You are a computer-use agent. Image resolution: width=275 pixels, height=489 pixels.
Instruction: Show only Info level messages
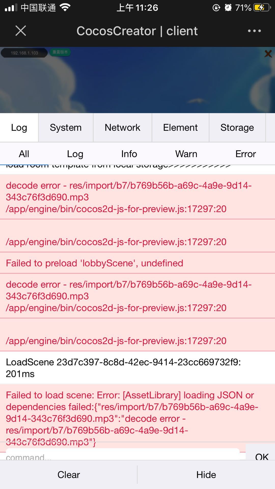coord(129,154)
